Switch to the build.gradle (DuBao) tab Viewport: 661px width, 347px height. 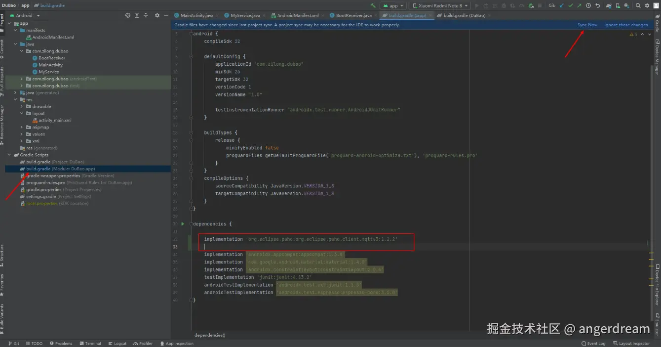point(464,15)
